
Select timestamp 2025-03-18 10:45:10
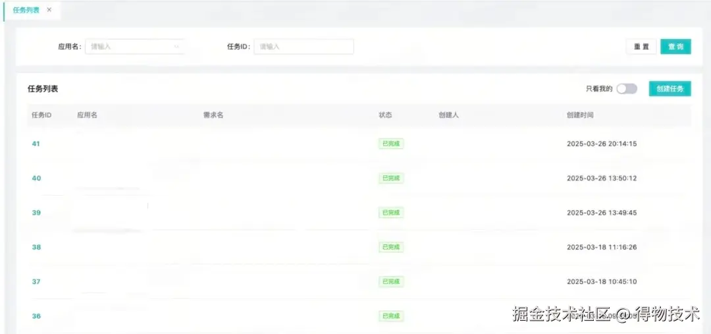pos(602,282)
